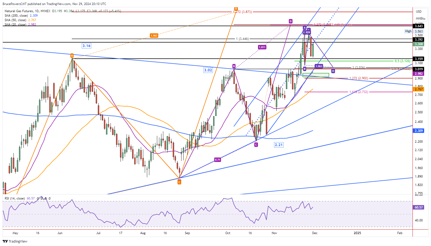Screen dimensions: 431x246
Task: Click the green 3.368 last price label
Action: click(x=419, y=44)
